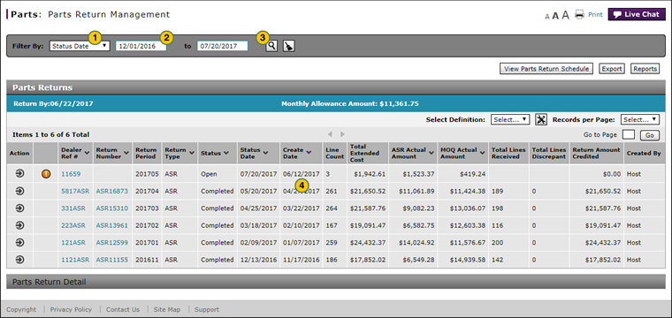Click Line Count value 264
The height and width of the screenshot is (318, 672).
[x=332, y=208]
